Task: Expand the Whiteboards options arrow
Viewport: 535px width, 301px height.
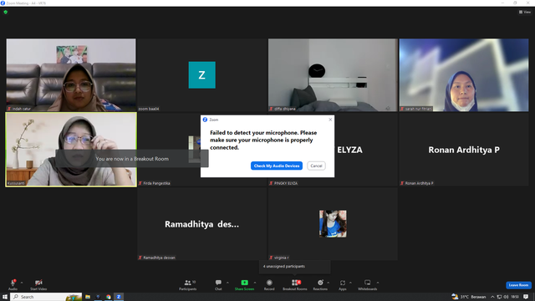Action: [378, 283]
